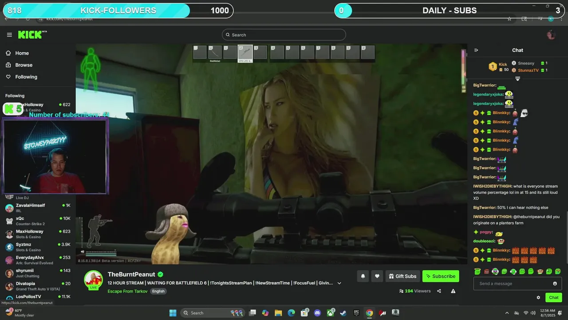The height and width of the screenshot is (320, 568).
Task: Bookmark page with browser star icon
Action: (509, 19)
